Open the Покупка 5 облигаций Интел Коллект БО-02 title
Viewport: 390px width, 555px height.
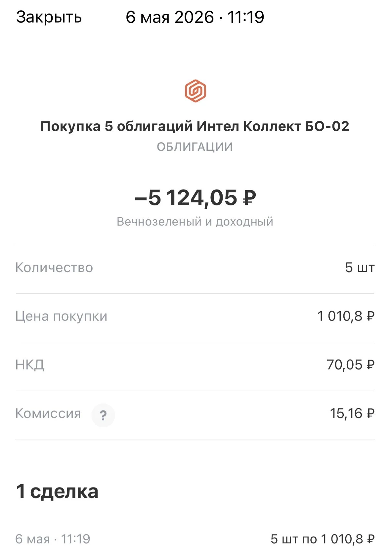tap(195, 126)
